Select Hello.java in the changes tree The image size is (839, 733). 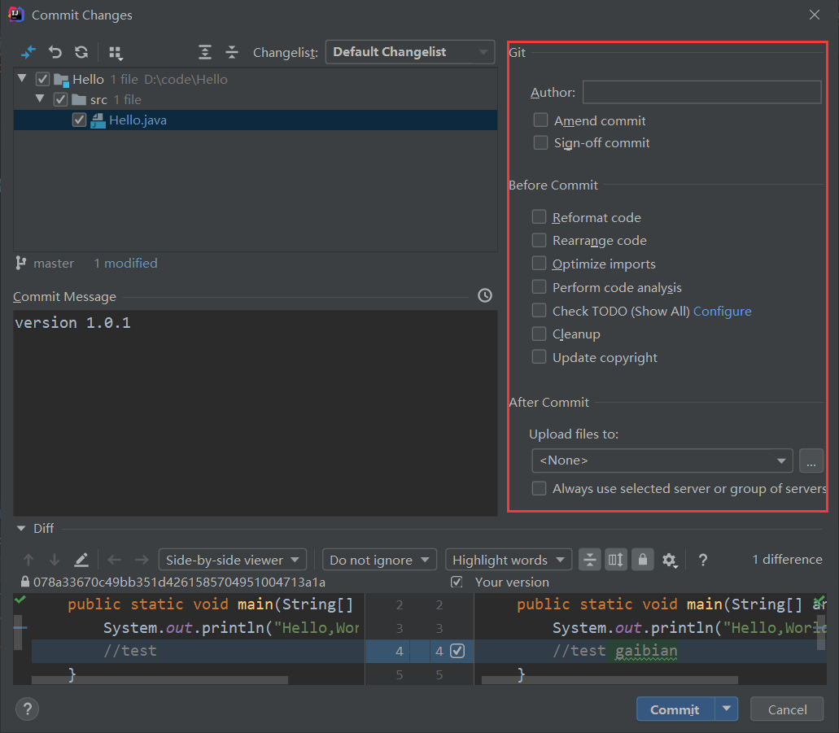point(256,120)
